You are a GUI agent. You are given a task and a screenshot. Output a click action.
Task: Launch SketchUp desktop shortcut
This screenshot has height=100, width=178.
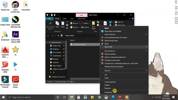[x=5, y=67]
